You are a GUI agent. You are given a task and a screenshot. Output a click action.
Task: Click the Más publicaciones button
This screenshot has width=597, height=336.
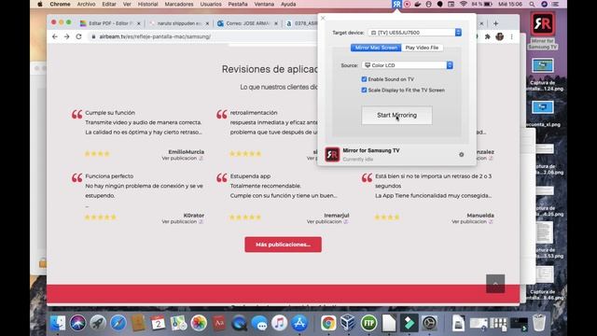(x=283, y=245)
